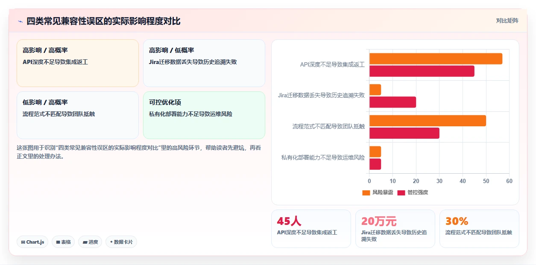
Task: Click the red bar for 流程范式不匹配导致团队抵触
Action: [404, 133]
